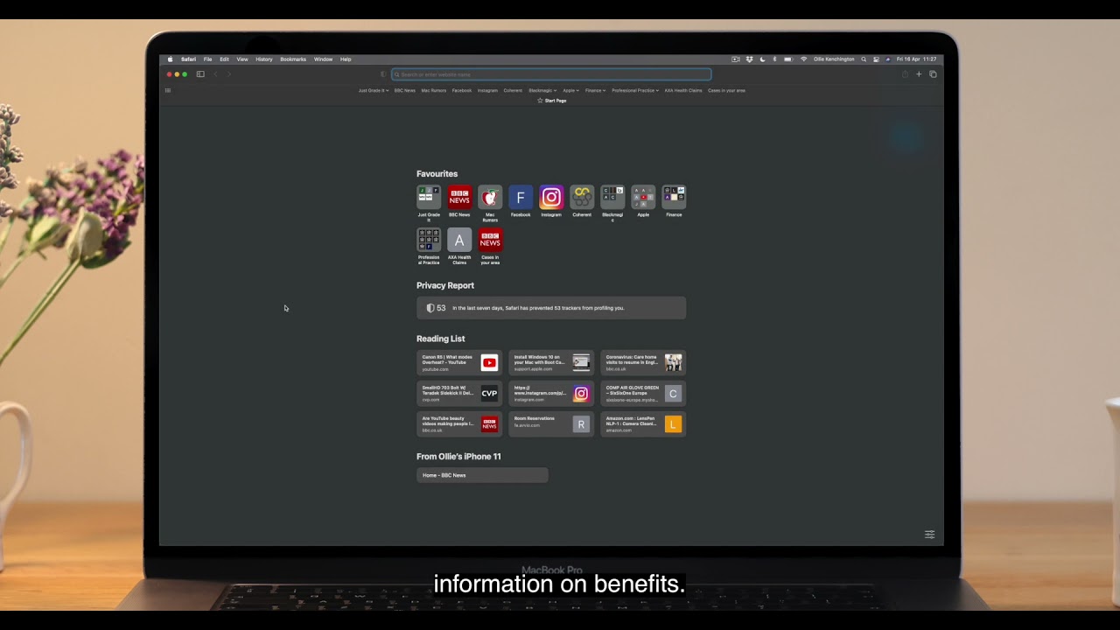Click AXA Health Claims in favourites bar
Screen dimensions: 1120x630
[683, 90]
